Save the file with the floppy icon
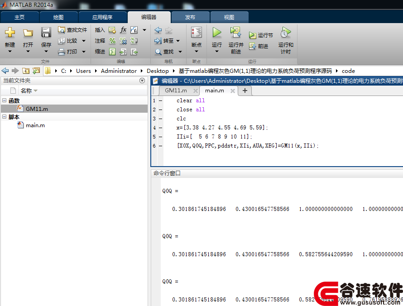The image size is (403, 306). click(46, 33)
